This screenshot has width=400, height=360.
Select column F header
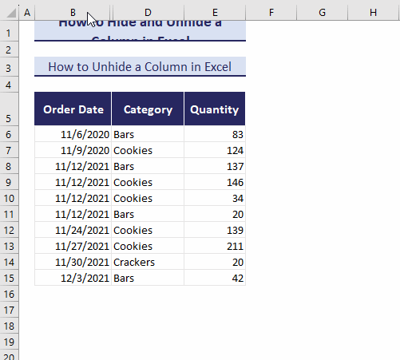[271, 12]
